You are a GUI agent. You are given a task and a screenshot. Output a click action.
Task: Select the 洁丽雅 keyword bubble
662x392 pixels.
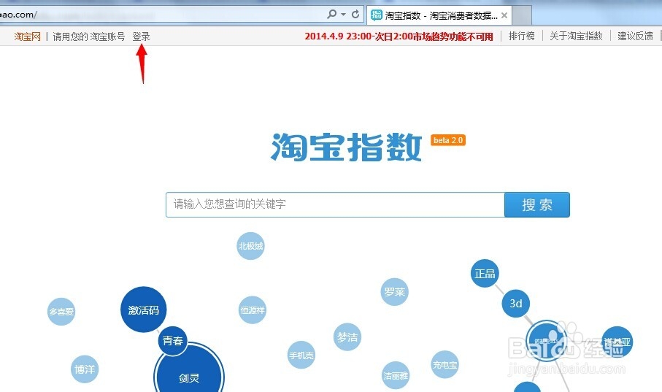395,375
